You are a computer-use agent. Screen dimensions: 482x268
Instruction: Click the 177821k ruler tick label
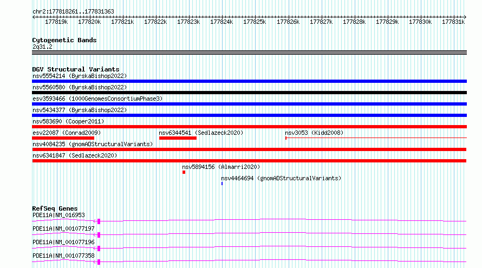click(x=122, y=22)
